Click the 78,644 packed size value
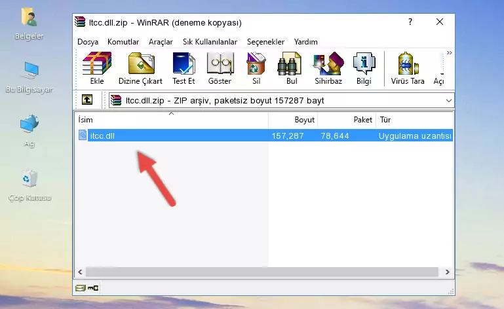Image resolution: width=504 pixels, height=309 pixels. (335, 136)
